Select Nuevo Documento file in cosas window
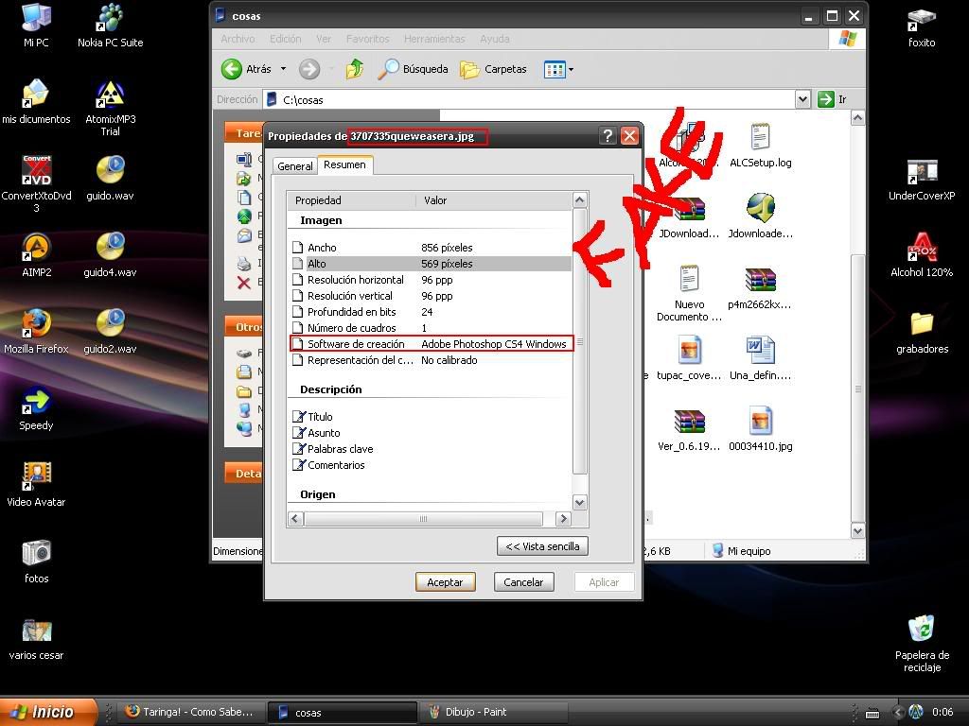 click(x=689, y=293)
